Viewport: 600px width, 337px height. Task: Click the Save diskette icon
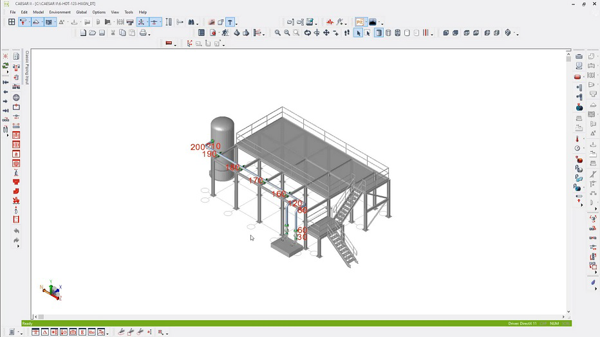tap(102, 33)
